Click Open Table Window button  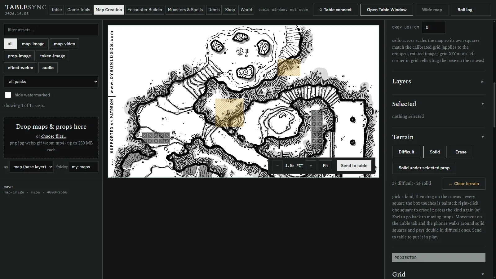387,10
